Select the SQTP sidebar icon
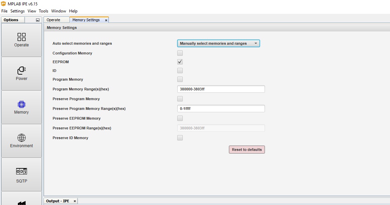 point(21,174)
